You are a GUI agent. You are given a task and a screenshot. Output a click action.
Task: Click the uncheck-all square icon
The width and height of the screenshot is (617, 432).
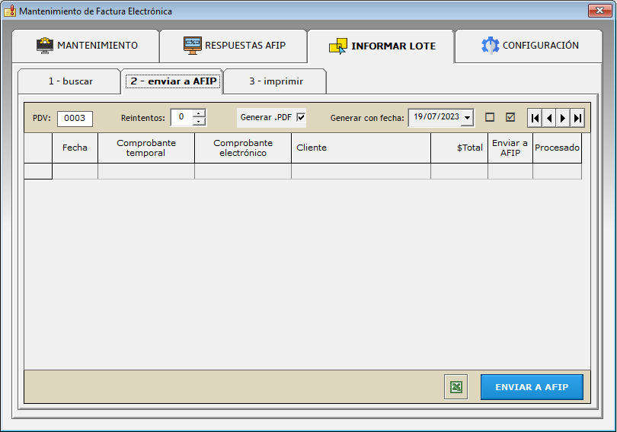pos(490,117)
